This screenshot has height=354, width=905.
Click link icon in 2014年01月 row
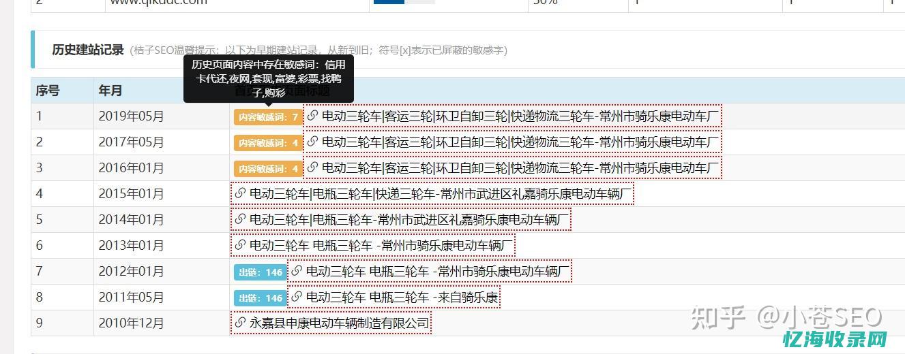[240, 220]
